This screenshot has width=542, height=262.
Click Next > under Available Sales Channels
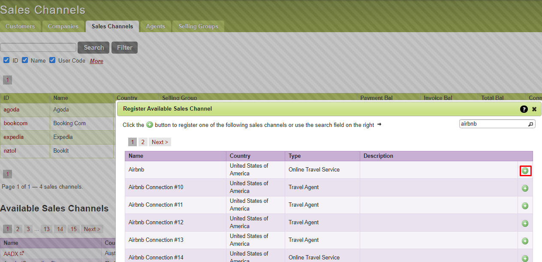(92, 229)
